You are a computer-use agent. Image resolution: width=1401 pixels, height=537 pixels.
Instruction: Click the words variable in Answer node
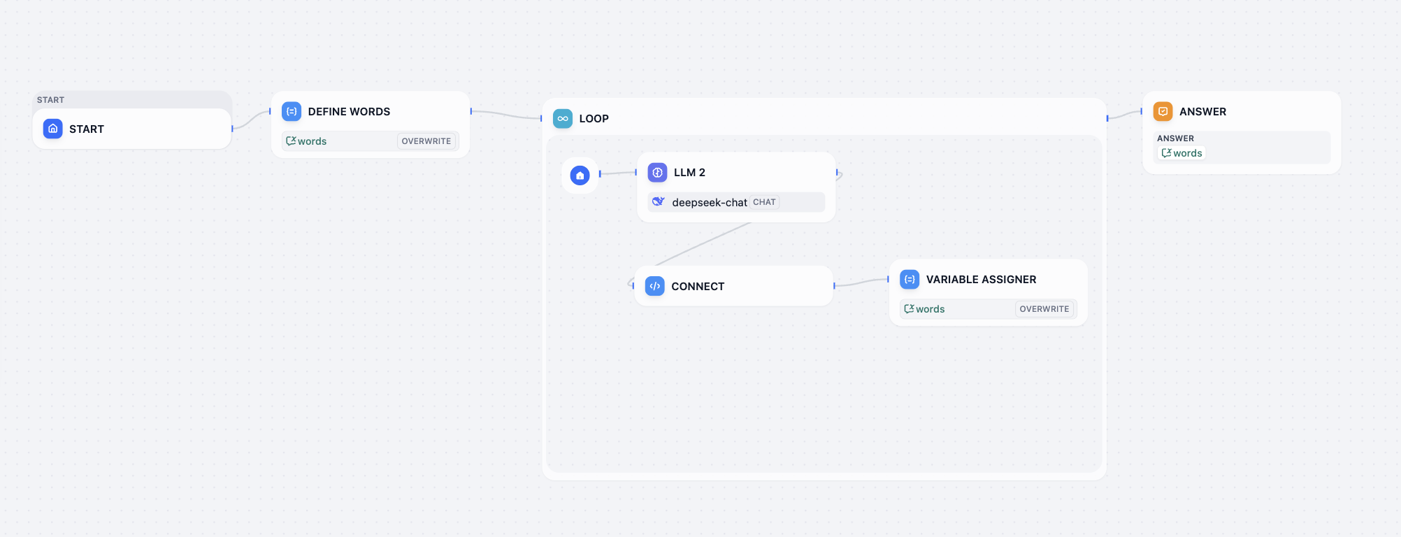(x=1182, y=153)
